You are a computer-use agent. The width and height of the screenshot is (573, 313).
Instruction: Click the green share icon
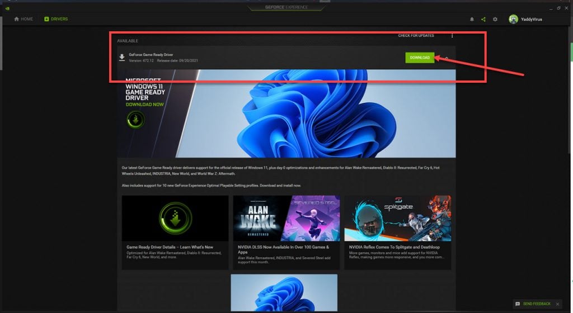[483, 20]
